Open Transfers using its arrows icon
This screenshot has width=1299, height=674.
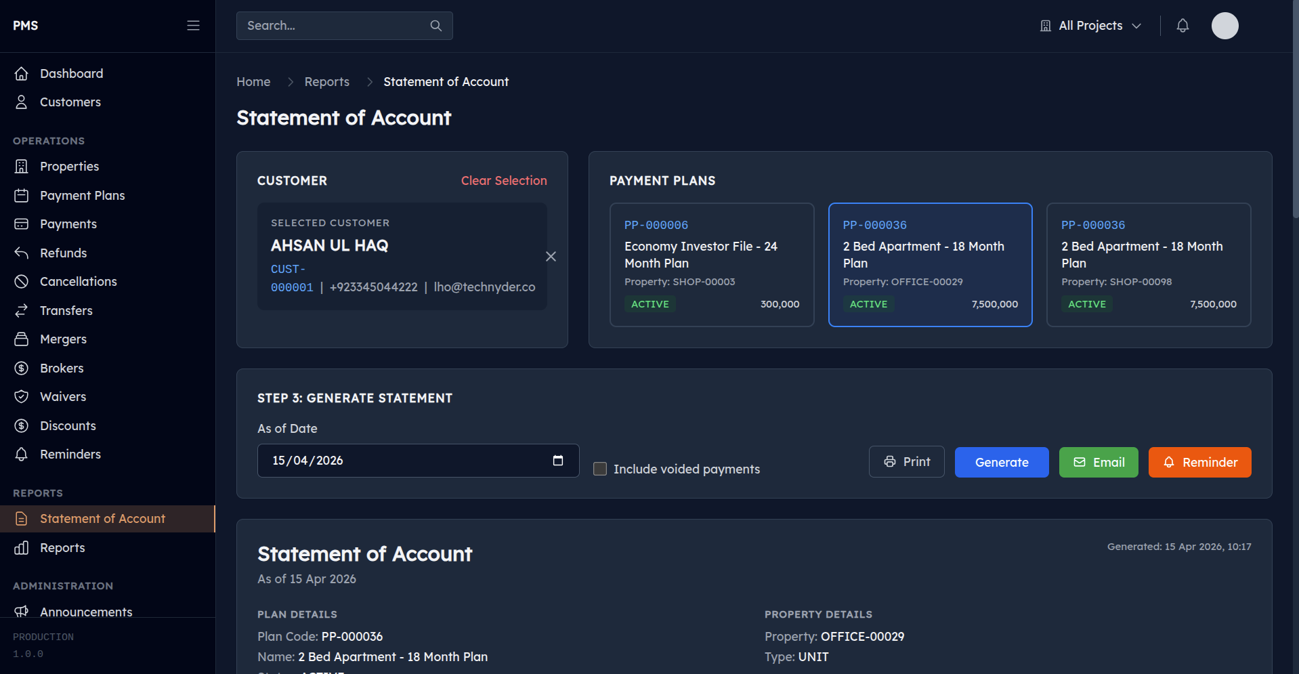pyautogui.click(x=22, y=310)
